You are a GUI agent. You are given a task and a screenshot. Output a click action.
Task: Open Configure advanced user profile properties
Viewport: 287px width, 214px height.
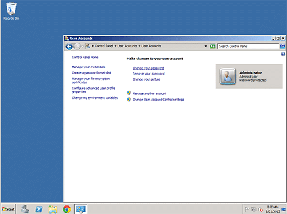pyautogui.click(x=94, y=90)
